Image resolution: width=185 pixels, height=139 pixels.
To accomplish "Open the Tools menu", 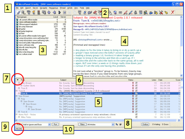I will (82, 8).
